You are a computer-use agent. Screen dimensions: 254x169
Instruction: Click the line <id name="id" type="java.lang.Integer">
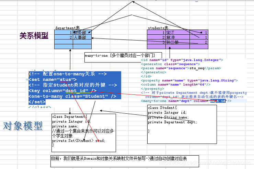point(182,60)
